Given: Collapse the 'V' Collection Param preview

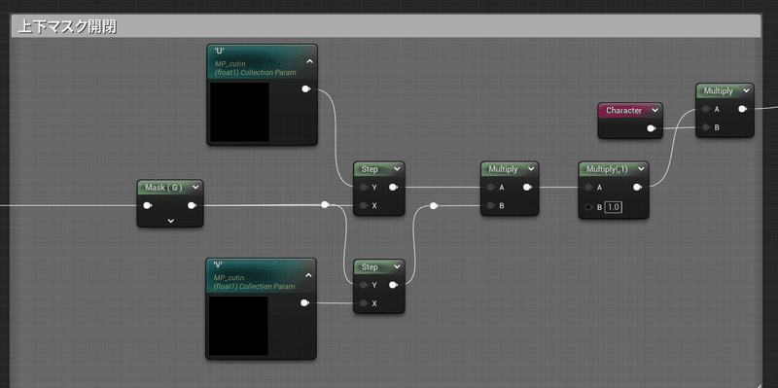Looking at the screenshot, I should click(308, 275).
